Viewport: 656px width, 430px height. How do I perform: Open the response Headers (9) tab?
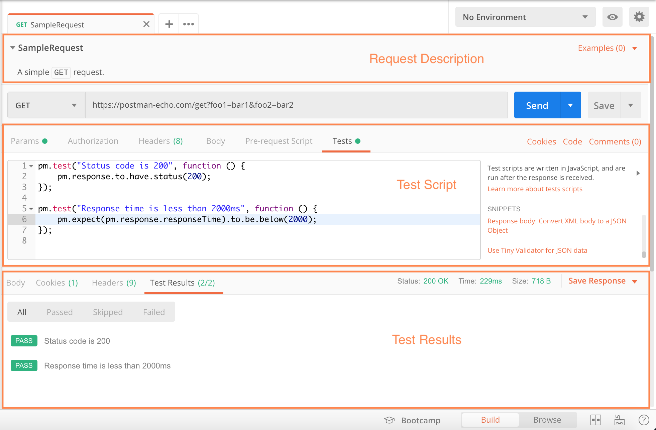[114, 283]
